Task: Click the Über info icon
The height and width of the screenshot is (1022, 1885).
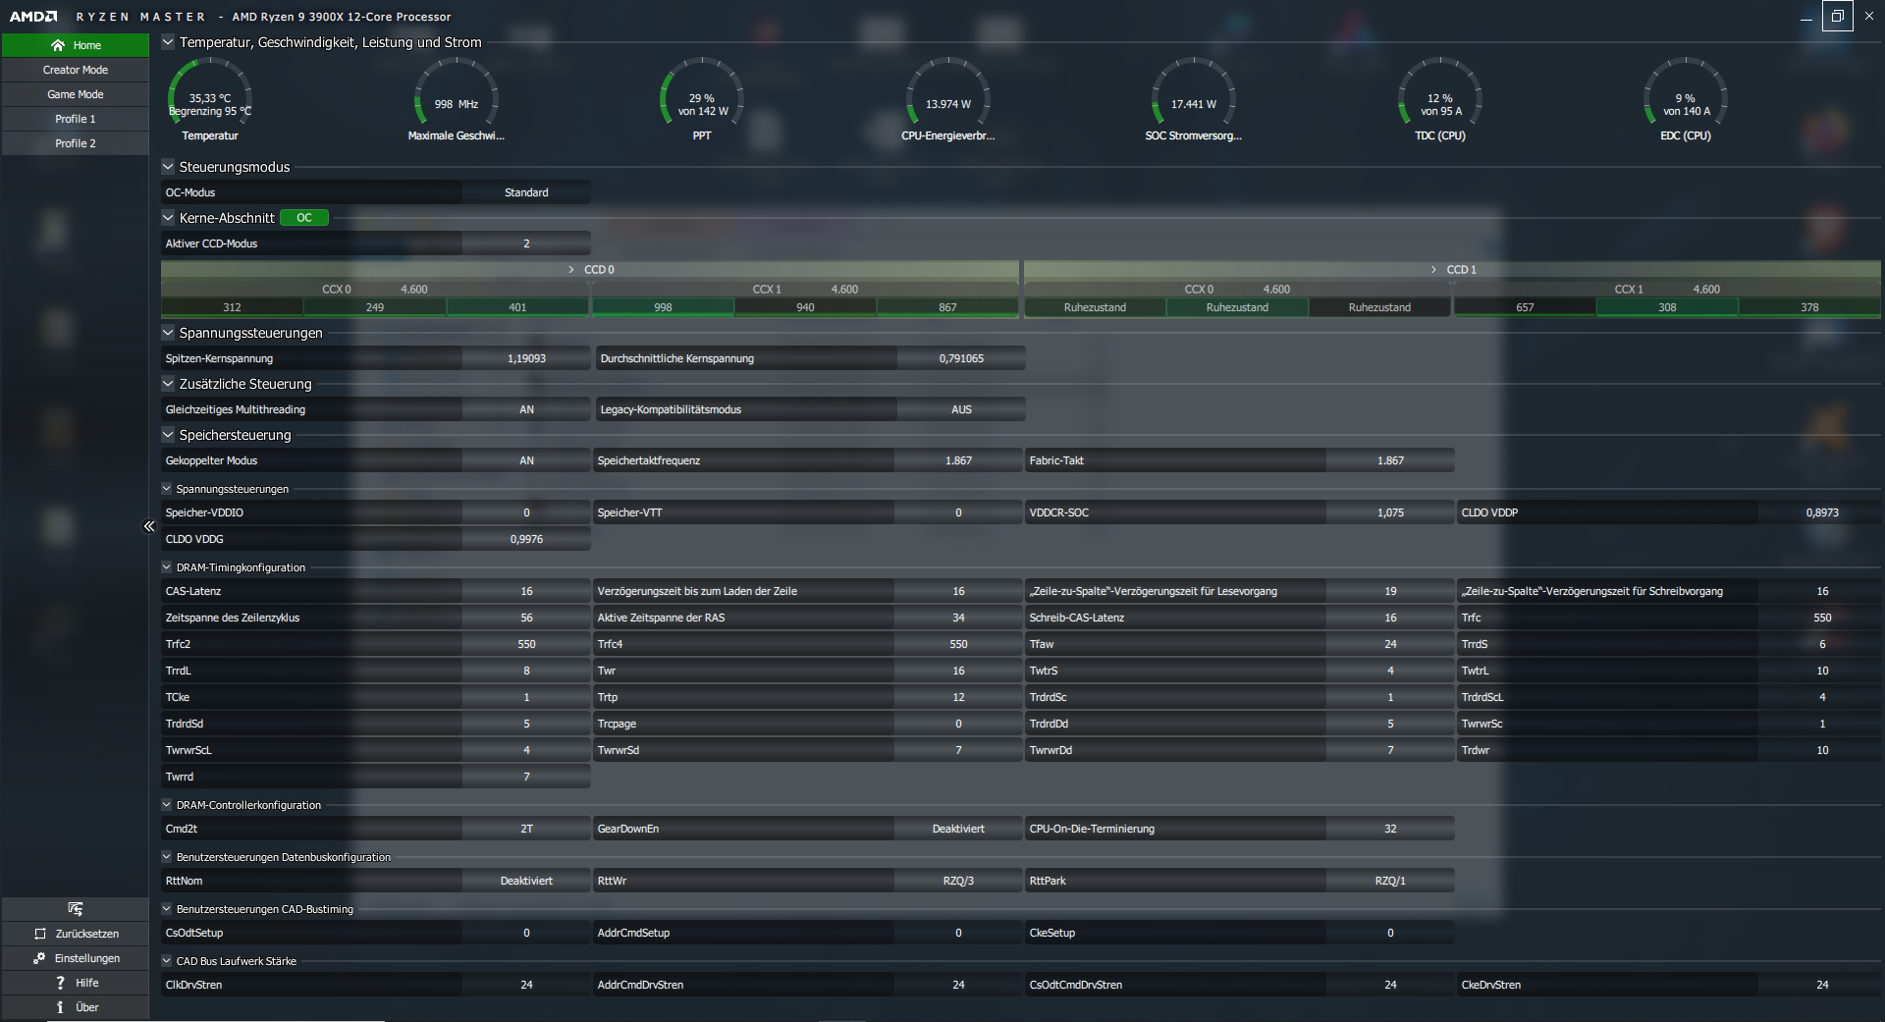Action: tap(60, 1007)
